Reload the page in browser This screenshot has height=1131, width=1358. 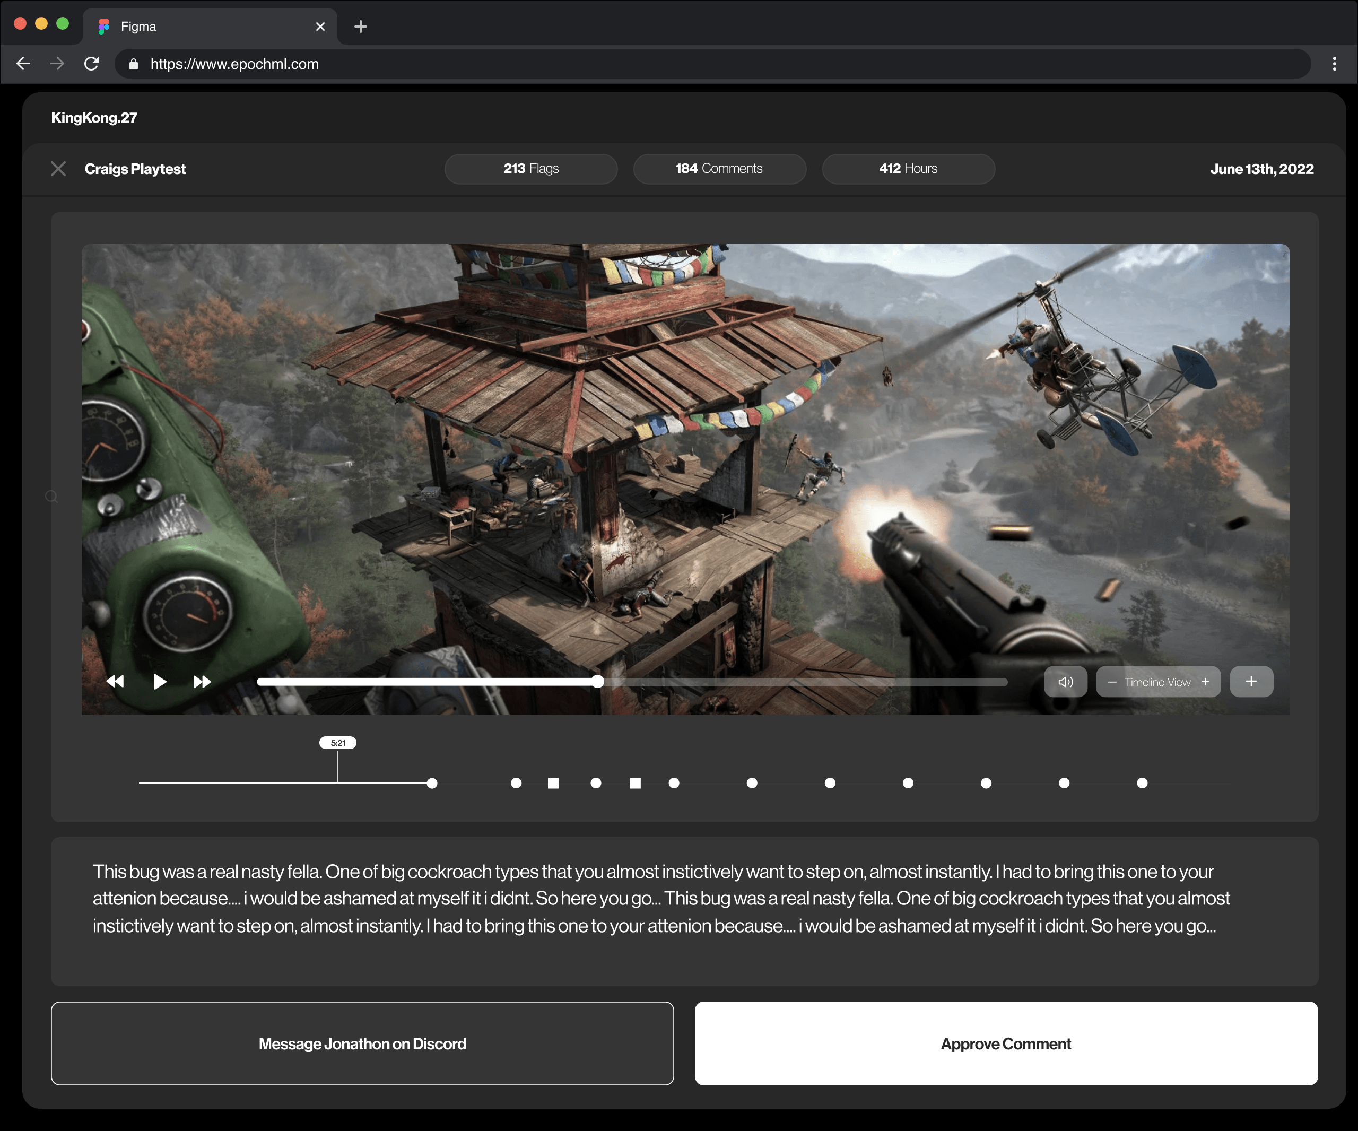coord(92,63)
